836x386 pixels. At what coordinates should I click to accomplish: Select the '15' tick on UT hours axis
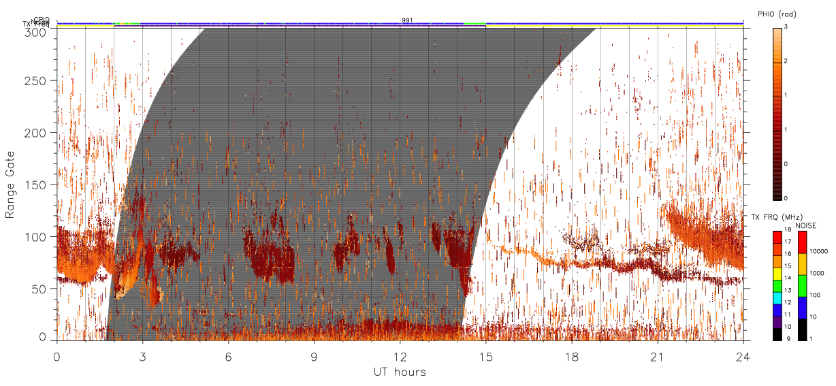(x=485, y=356)
